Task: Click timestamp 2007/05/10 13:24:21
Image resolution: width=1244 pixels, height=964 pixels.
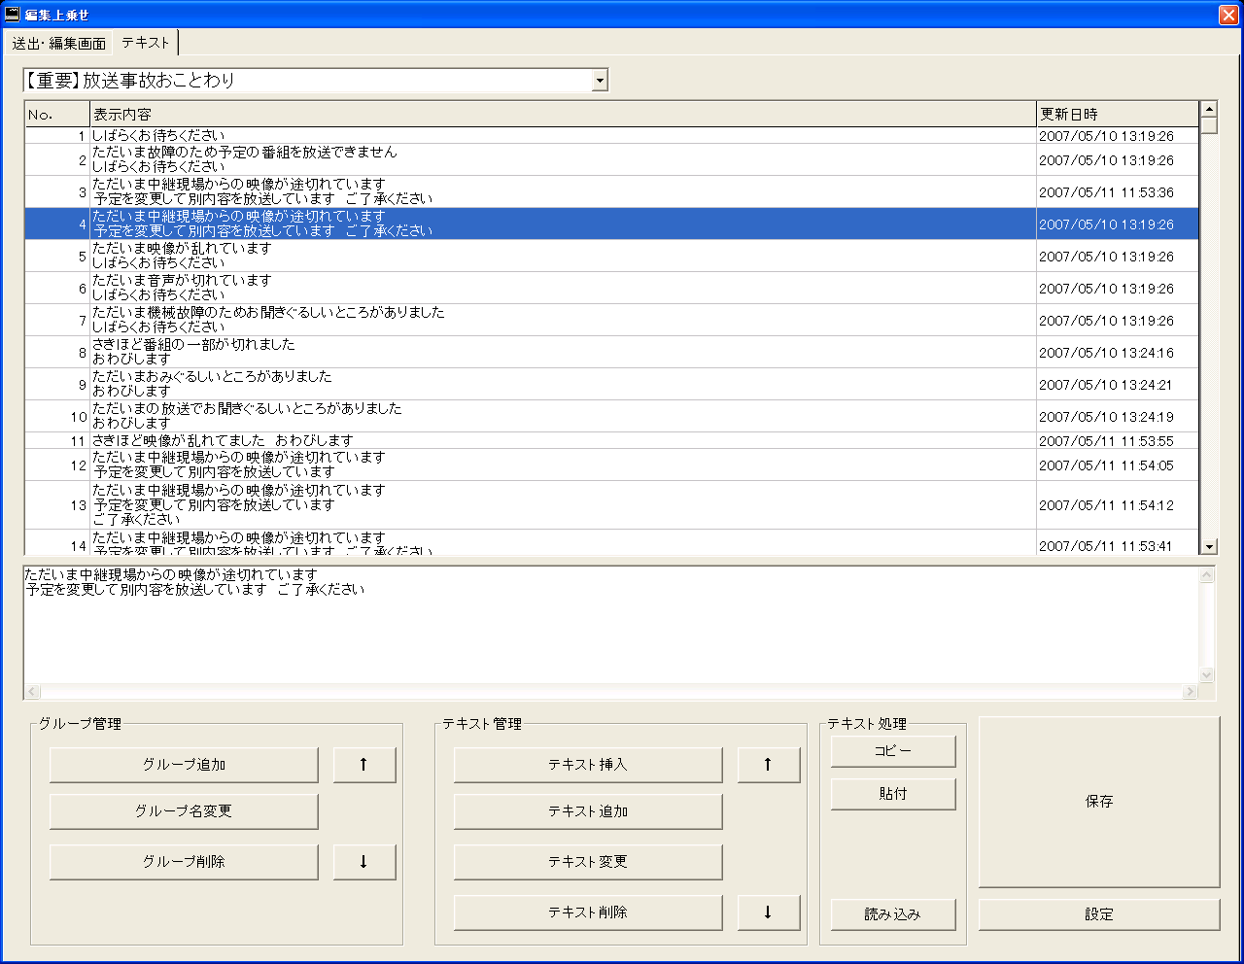Action: point(1106,385)
